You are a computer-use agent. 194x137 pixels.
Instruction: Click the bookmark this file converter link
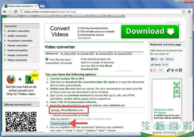tap(166, 52)
